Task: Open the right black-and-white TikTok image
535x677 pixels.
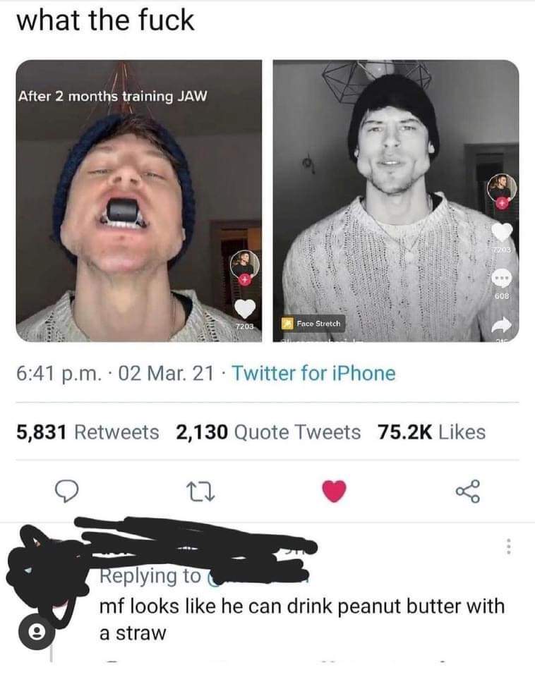Action: coord(396,201)
